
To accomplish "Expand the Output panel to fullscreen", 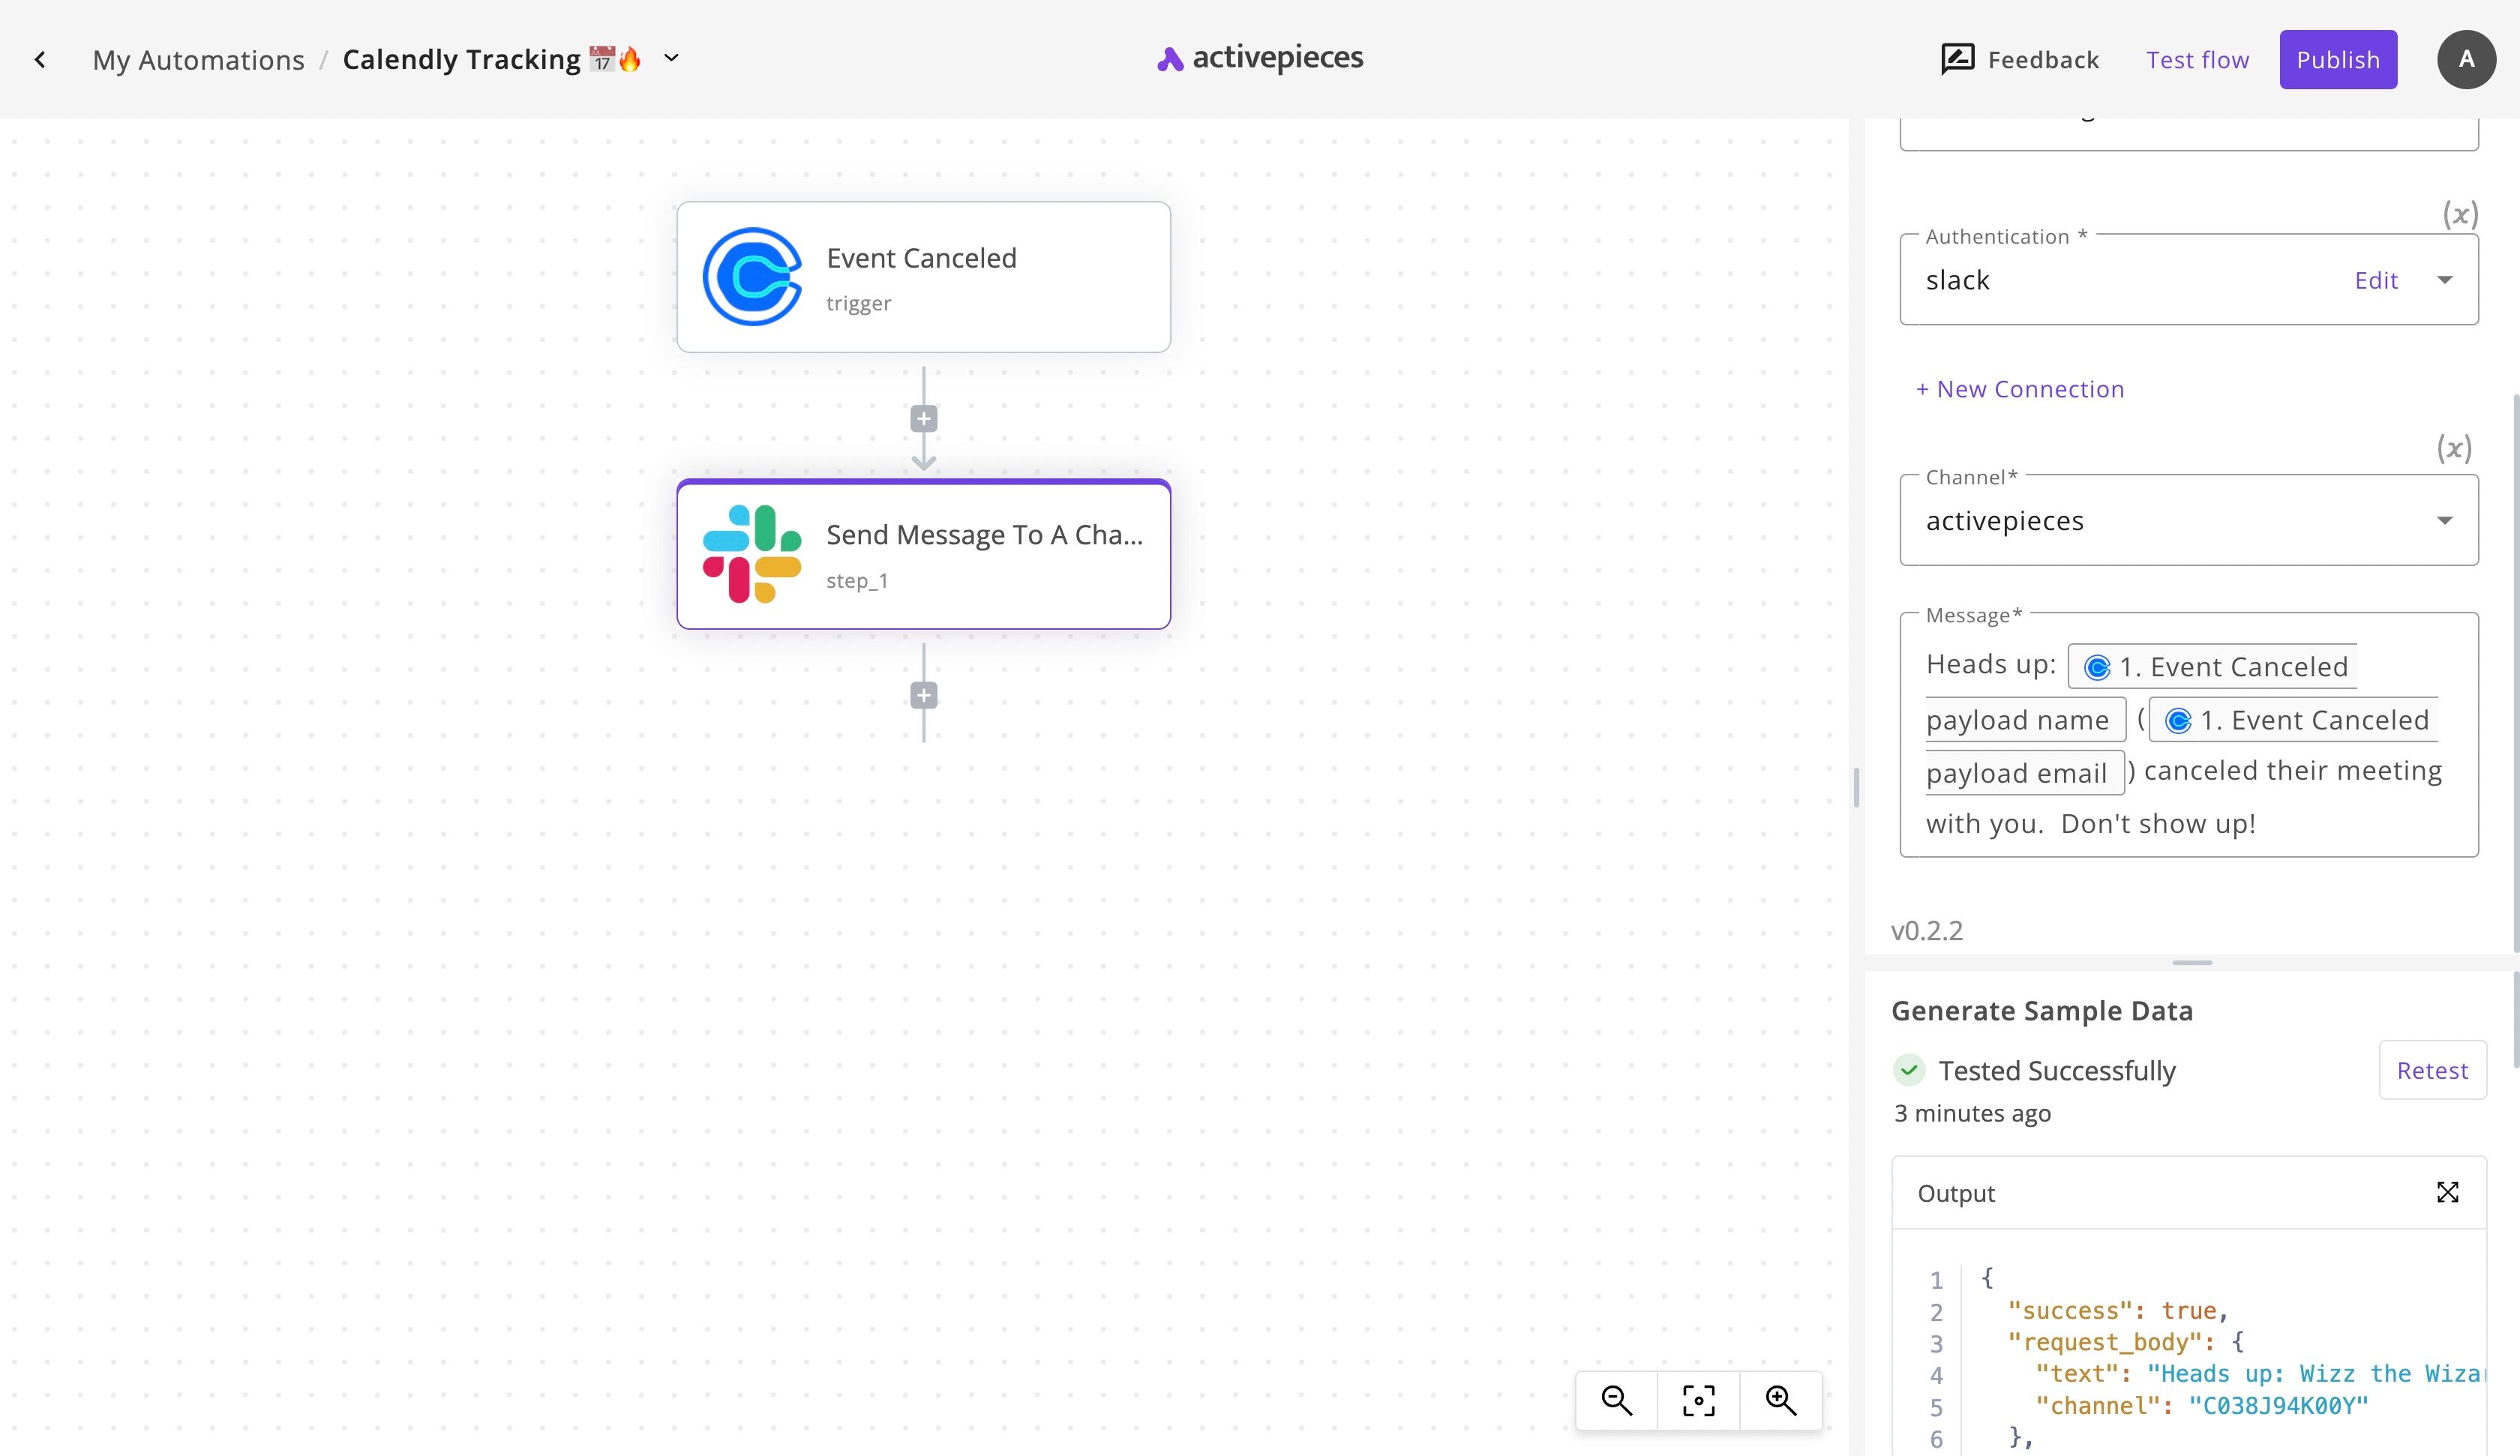I will click(x=2447, y=1192).
